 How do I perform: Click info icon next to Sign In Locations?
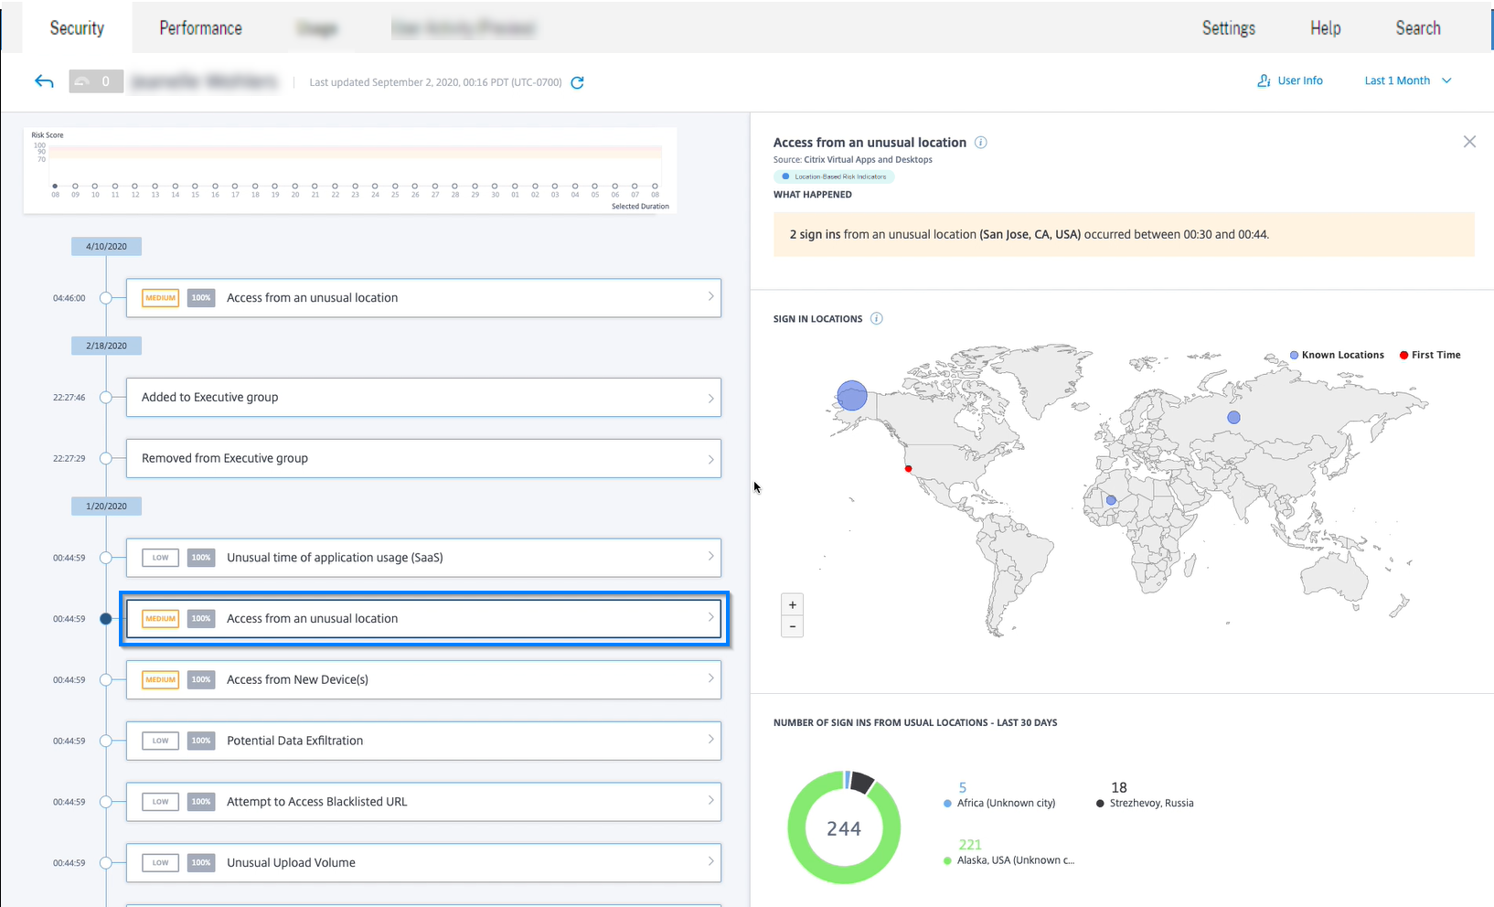coord(876,319)
